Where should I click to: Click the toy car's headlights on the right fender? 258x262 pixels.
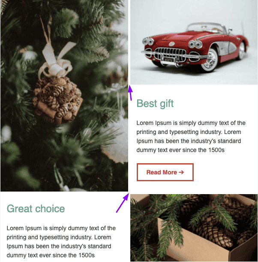click(x=195, y=44)
